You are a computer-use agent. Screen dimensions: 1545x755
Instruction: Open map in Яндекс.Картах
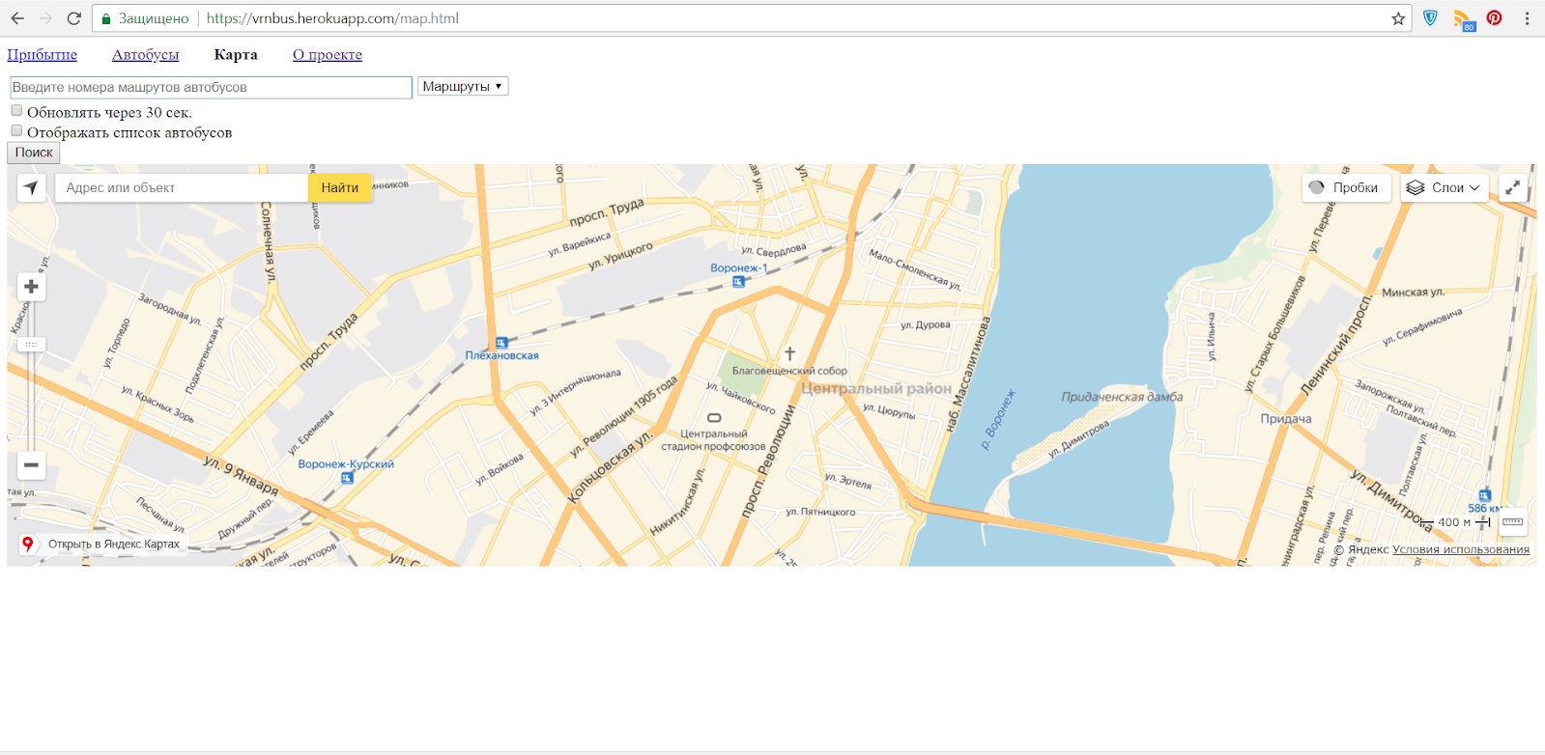click(114, 545)
